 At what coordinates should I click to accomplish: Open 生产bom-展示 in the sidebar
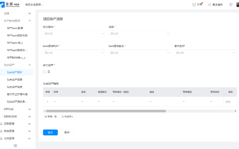[15, 43]
